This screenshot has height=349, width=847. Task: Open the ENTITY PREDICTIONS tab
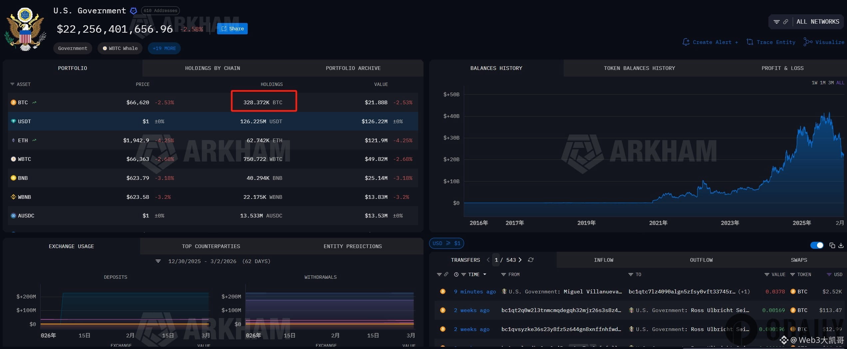click(x=353, y=246)
